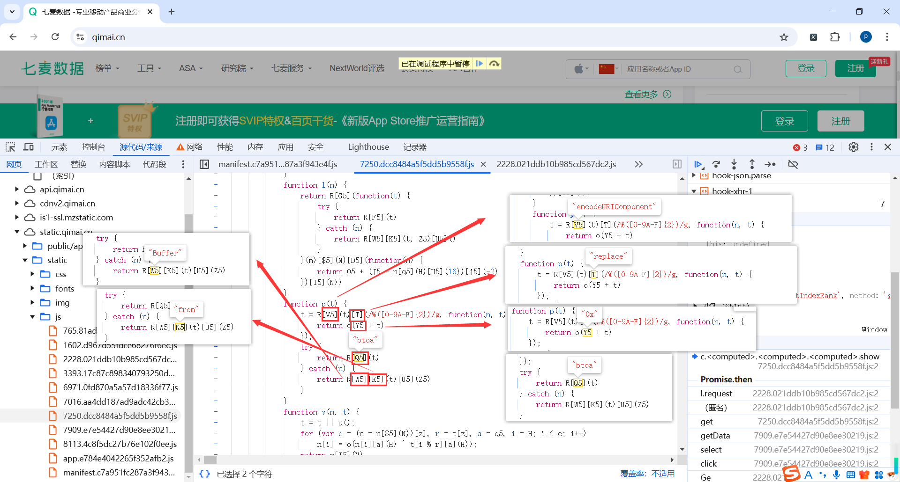Go back to previous page
This screenshot has width=900, height=482.
(13, 37)
